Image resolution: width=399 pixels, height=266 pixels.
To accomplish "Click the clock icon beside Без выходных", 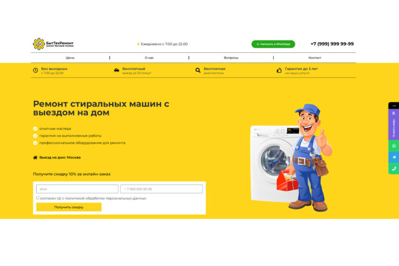I will tap(36, 70).
